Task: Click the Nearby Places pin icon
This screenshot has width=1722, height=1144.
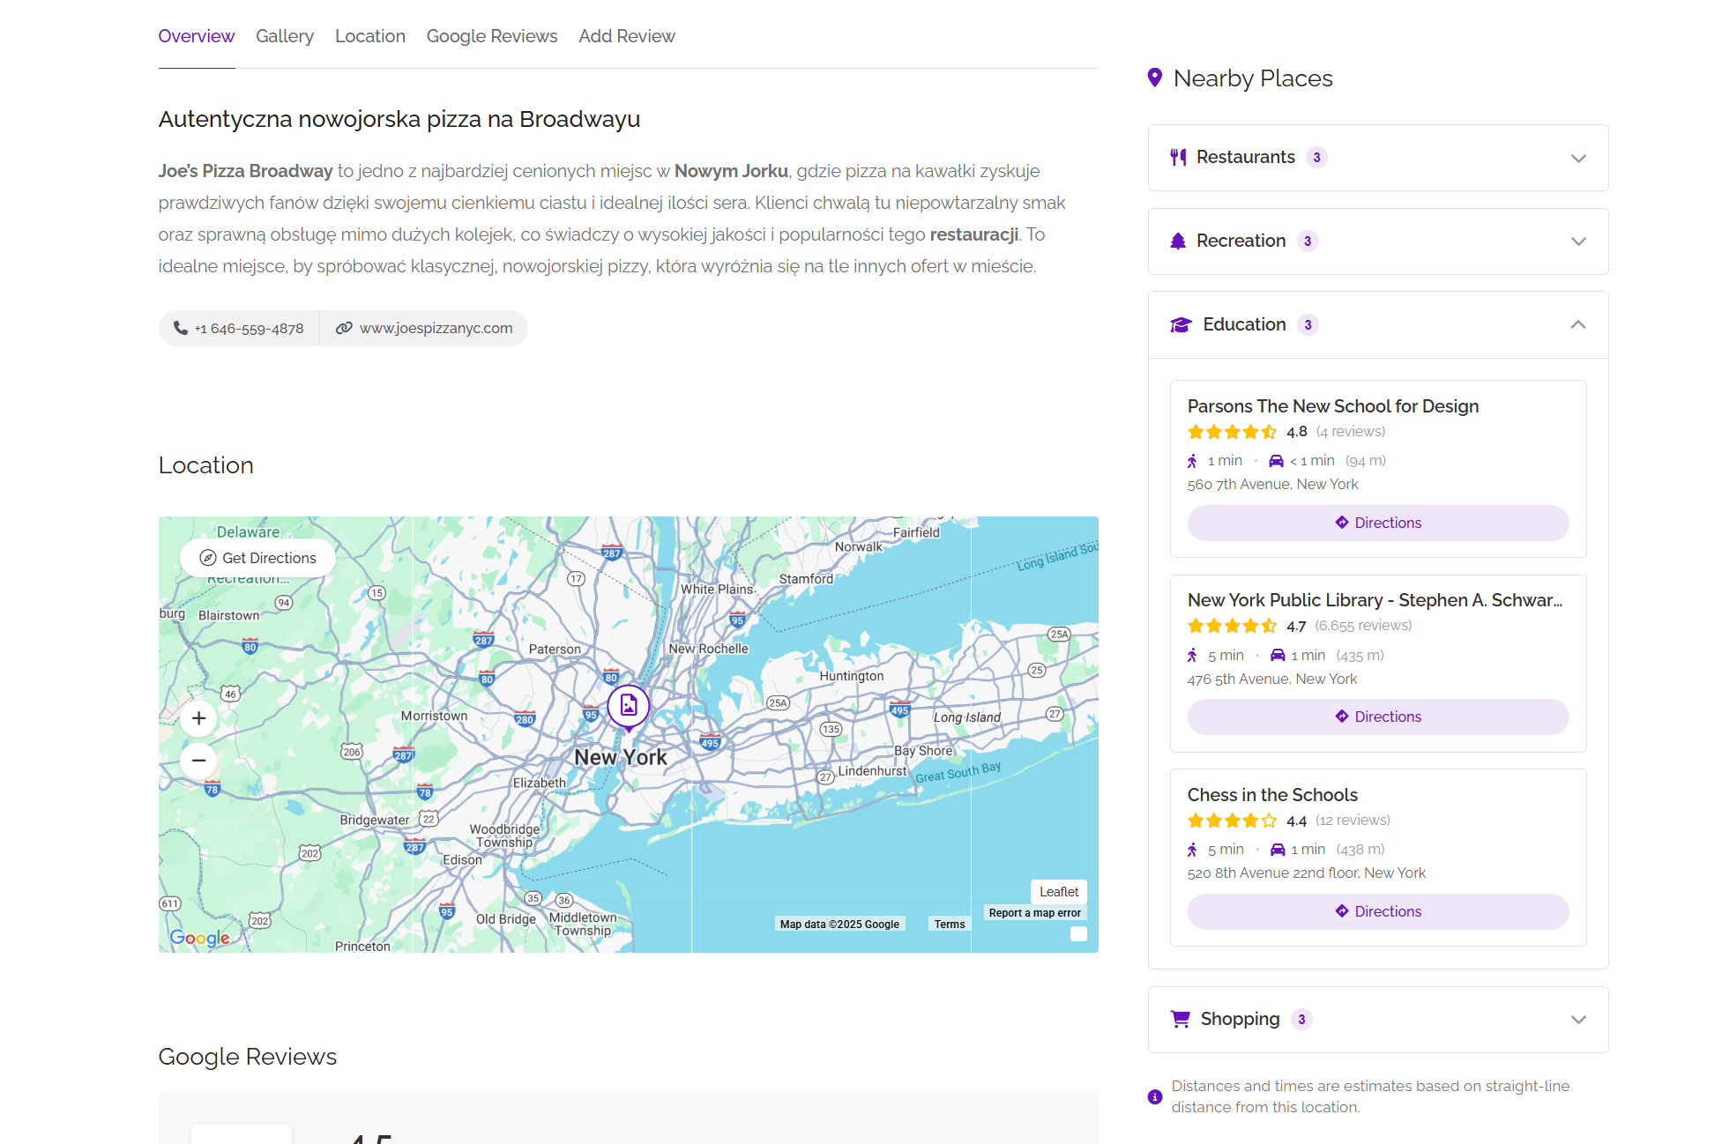Action: point(1154,78)
